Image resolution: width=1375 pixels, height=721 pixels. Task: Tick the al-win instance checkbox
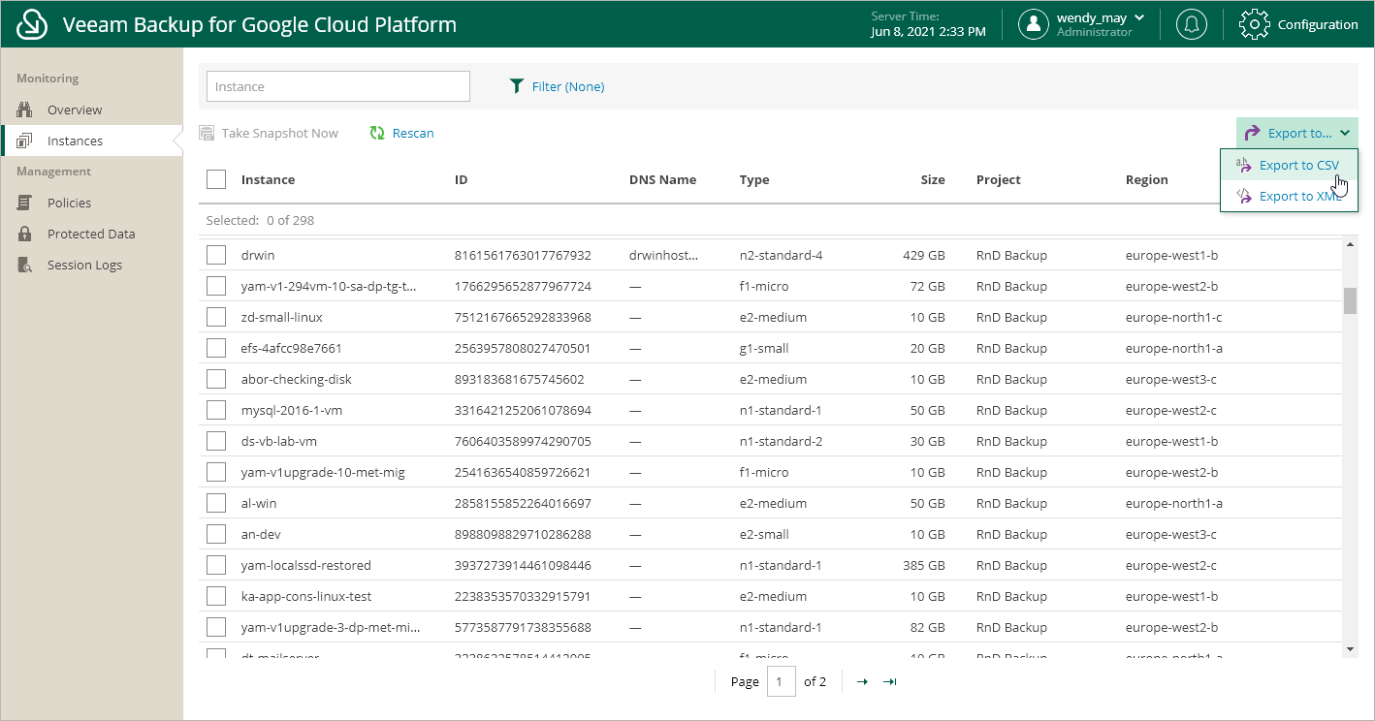tap(216, 503)
